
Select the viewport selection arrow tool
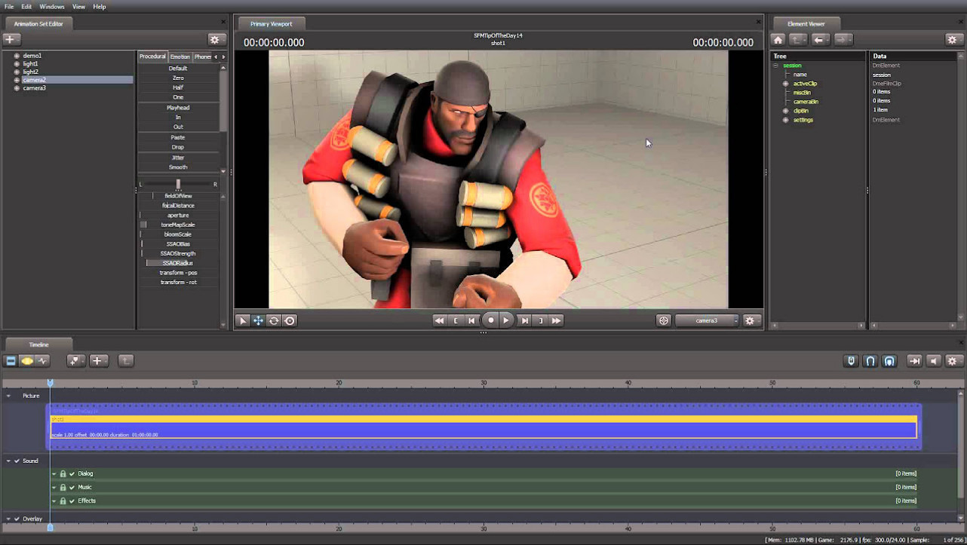[x=242, y=320]
